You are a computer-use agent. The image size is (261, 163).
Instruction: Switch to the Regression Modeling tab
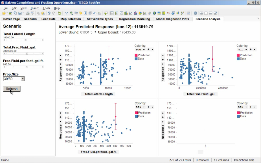click(x=135, y=19)
